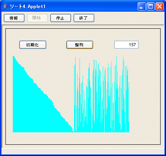Select the tallest leftmost bar in sorted region
Viewport: 166px width, 156px height.
coord(13,94)
